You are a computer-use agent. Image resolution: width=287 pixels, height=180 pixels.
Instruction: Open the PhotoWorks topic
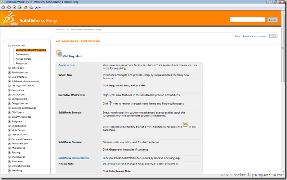(18, 148)
